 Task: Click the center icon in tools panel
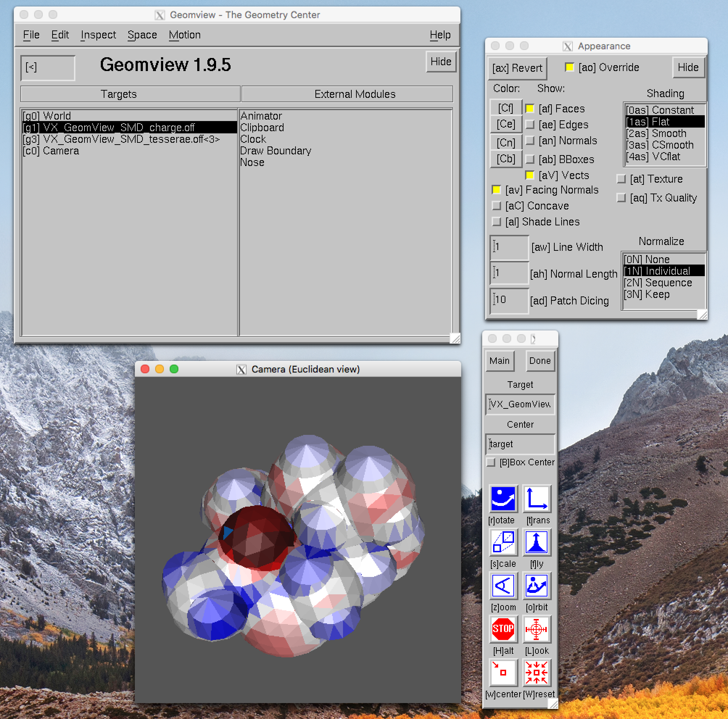(x=503, y=672)
